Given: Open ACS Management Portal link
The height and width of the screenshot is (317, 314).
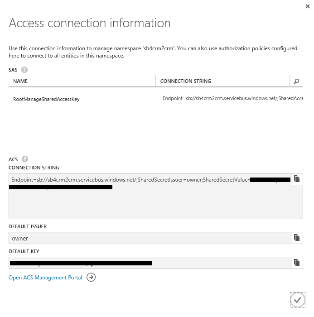Looking at the screenshot, I should coord(45,278).
